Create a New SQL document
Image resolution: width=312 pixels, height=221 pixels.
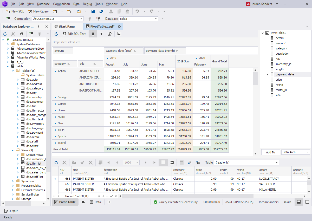[15, 11]
